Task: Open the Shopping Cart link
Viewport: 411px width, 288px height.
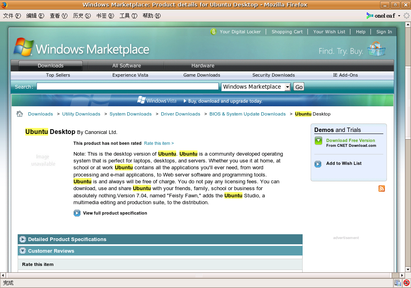Action: 287,32
